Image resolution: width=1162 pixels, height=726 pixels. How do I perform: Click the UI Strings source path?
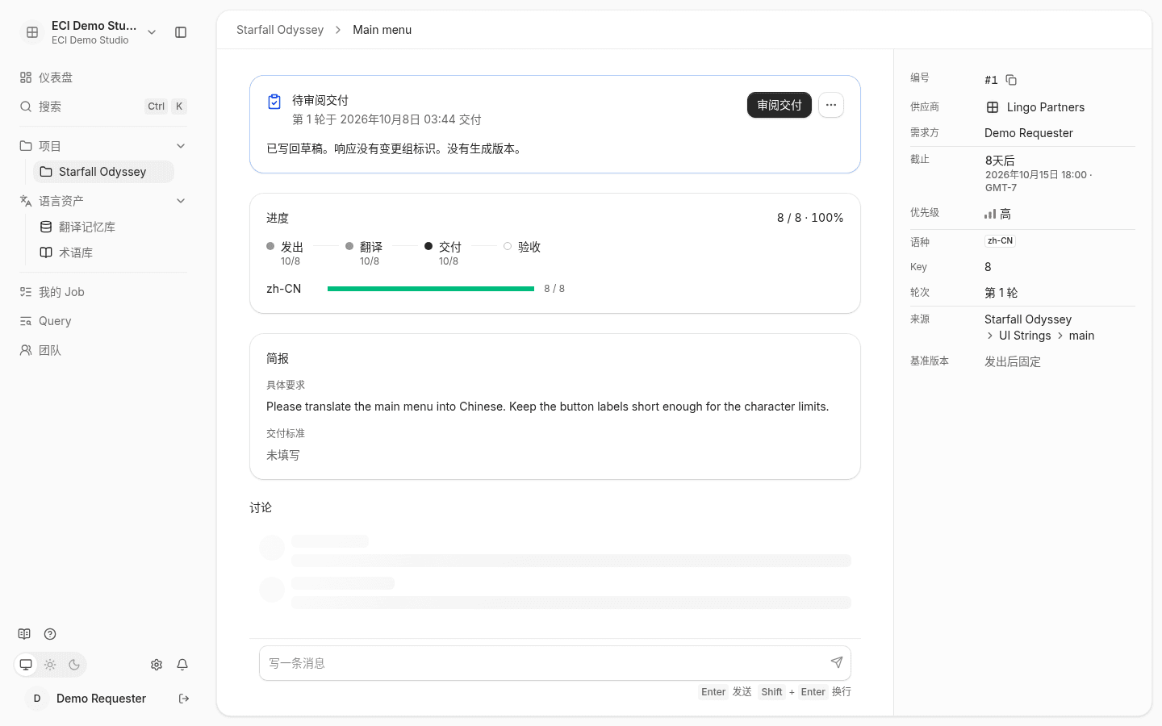[x=1025, y=336]
